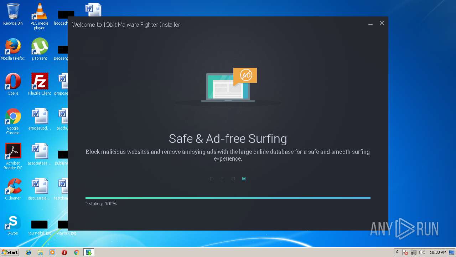Show hidden system tray icons
The image size is (456, 257).
point(397,252)
